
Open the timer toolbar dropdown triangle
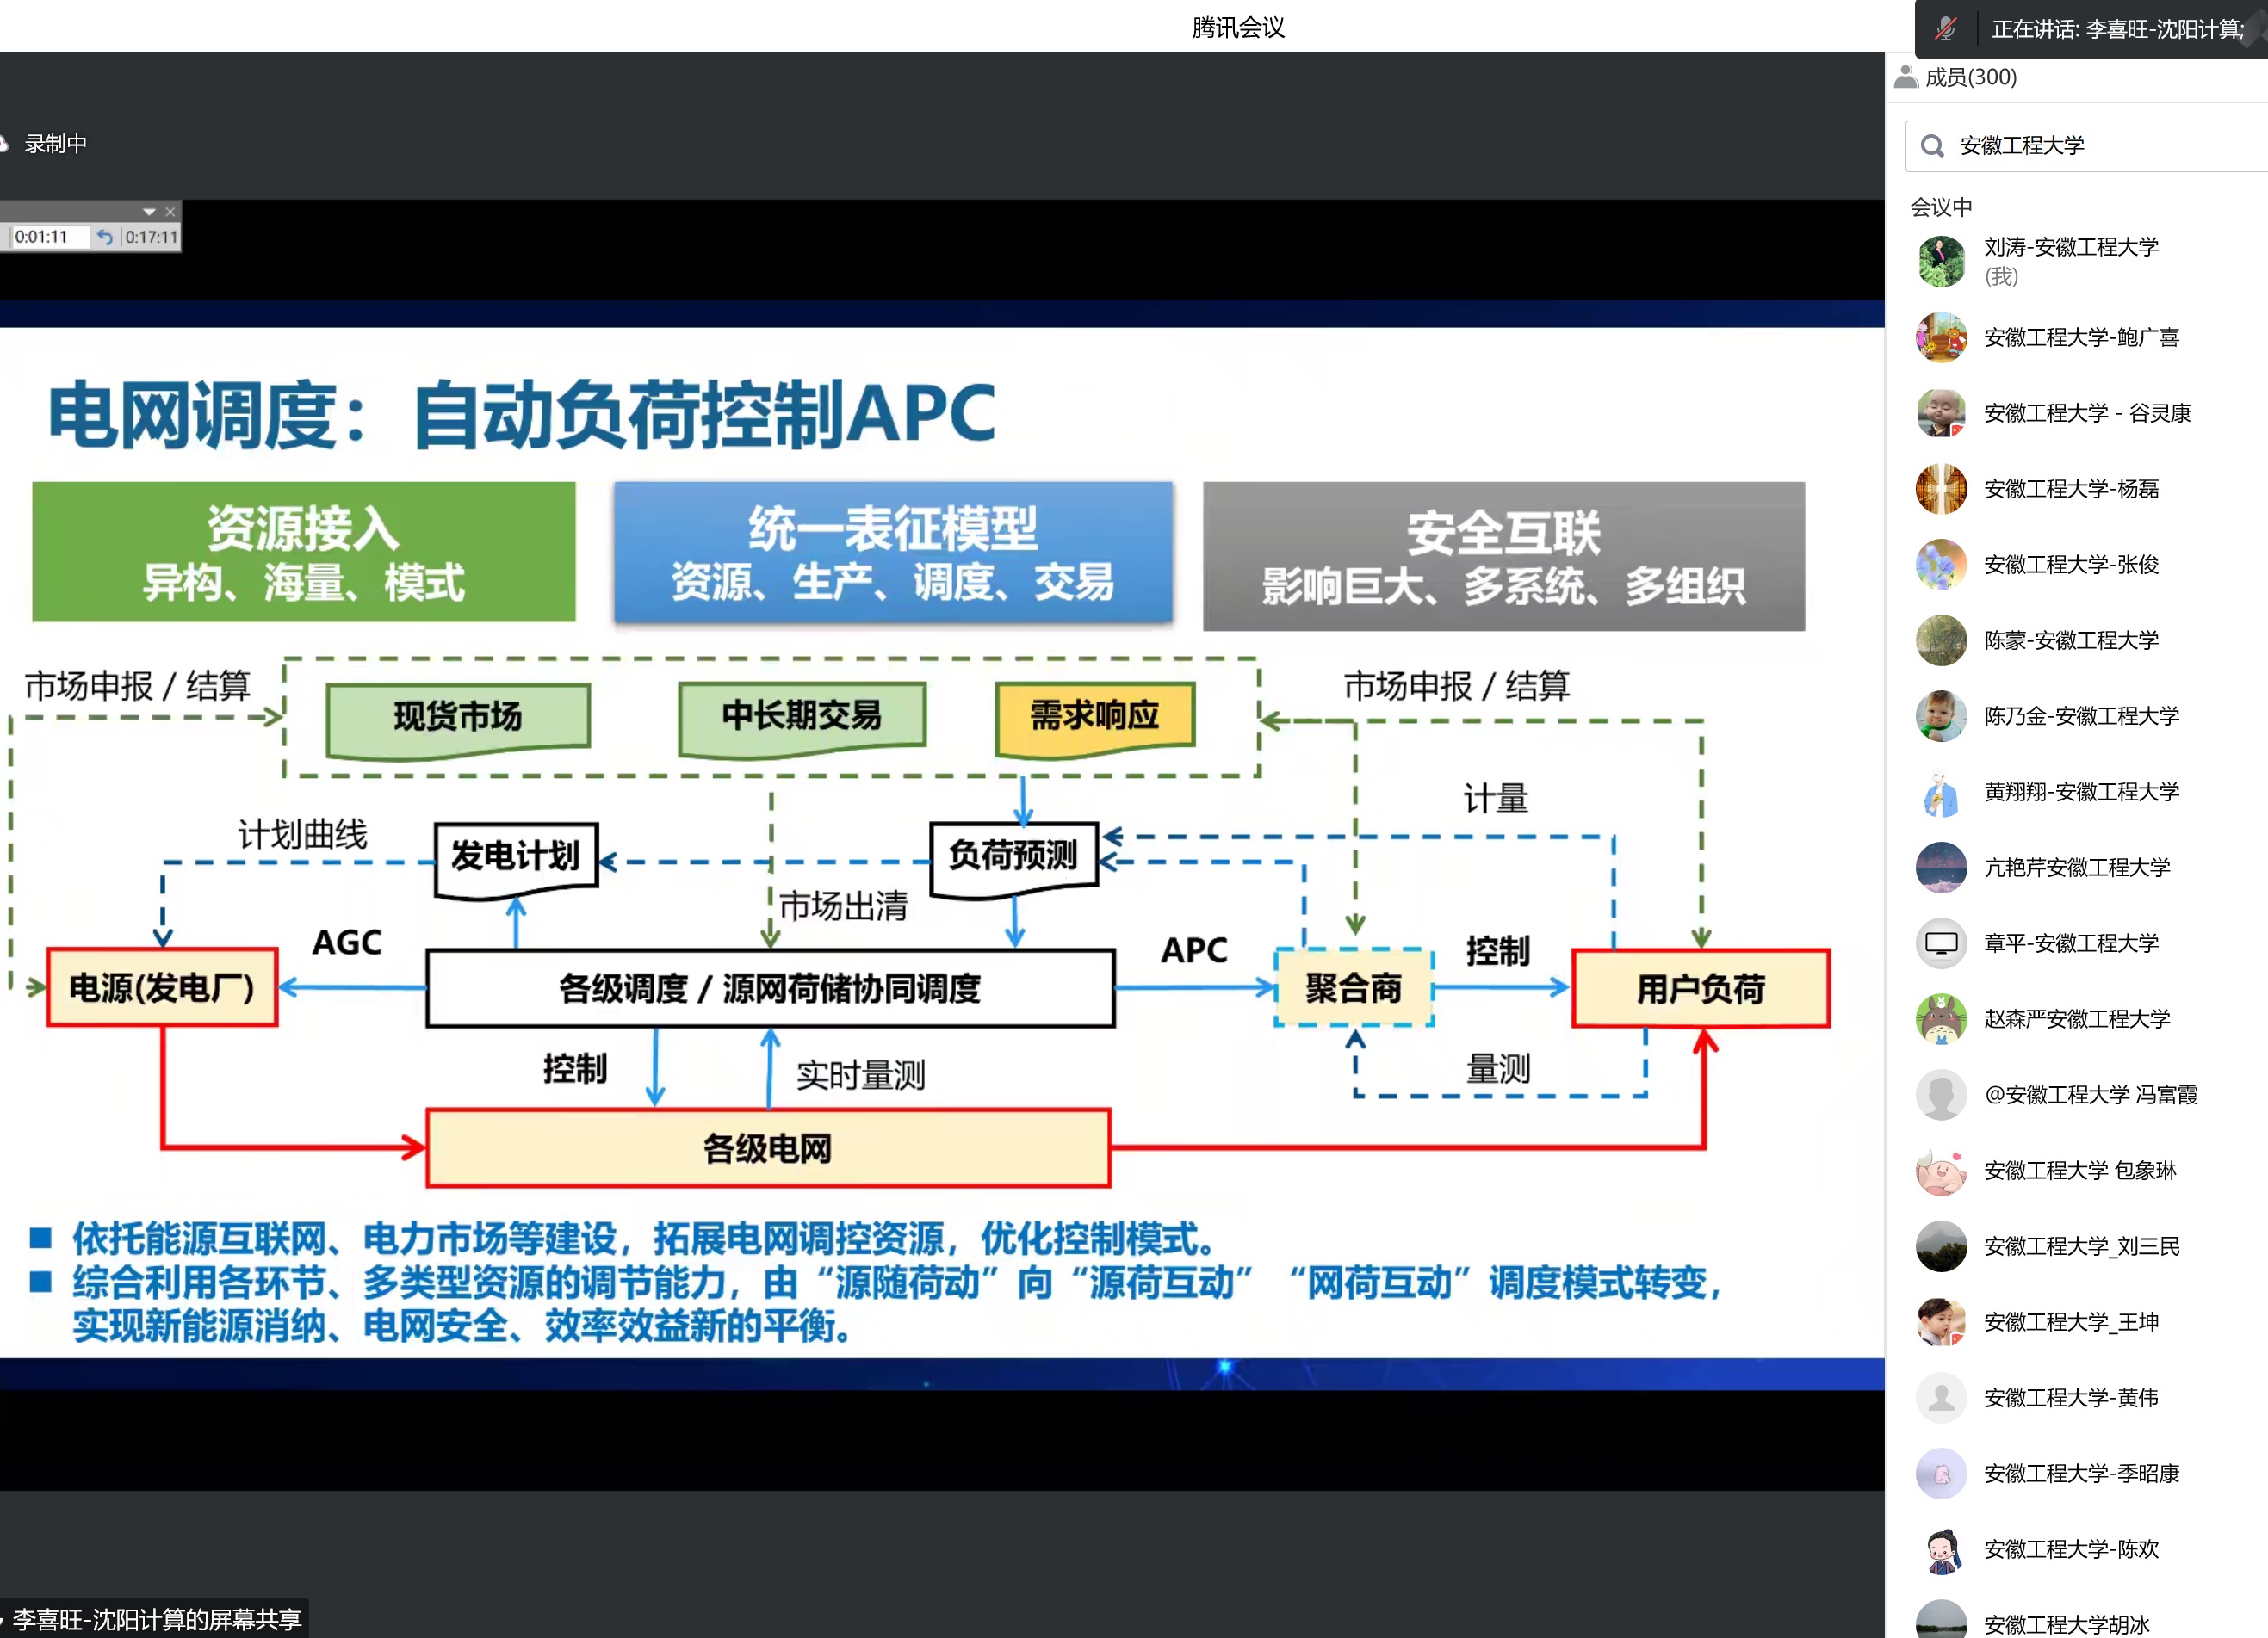point(149,212)
